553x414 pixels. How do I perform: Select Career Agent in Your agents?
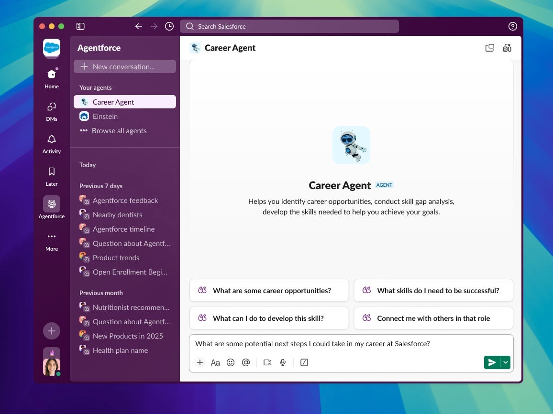click(x=124, y=102)
